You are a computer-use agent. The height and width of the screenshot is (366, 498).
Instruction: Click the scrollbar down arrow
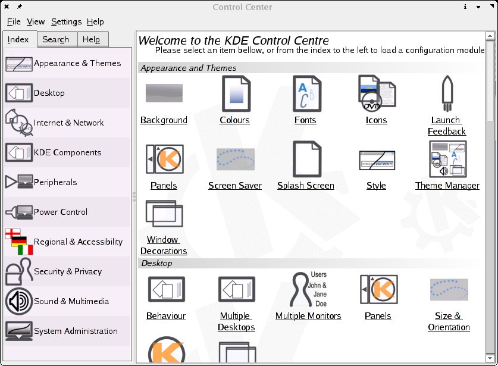(x=490, y=358)
